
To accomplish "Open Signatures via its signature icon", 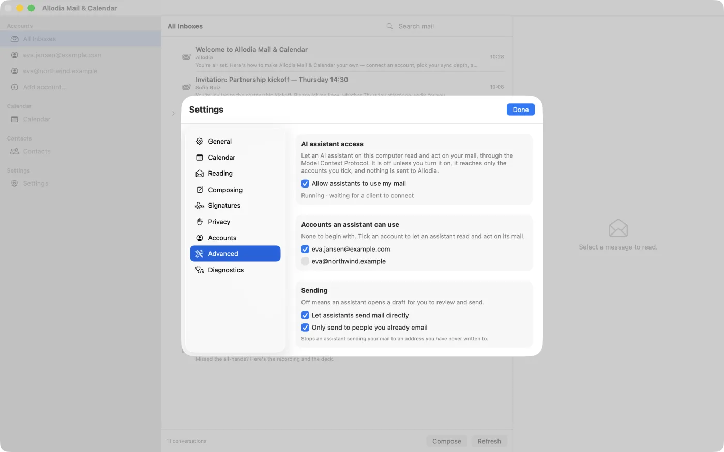I will (200, 206).
